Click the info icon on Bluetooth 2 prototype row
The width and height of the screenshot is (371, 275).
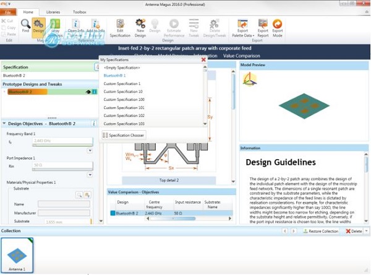pos(94,92)
